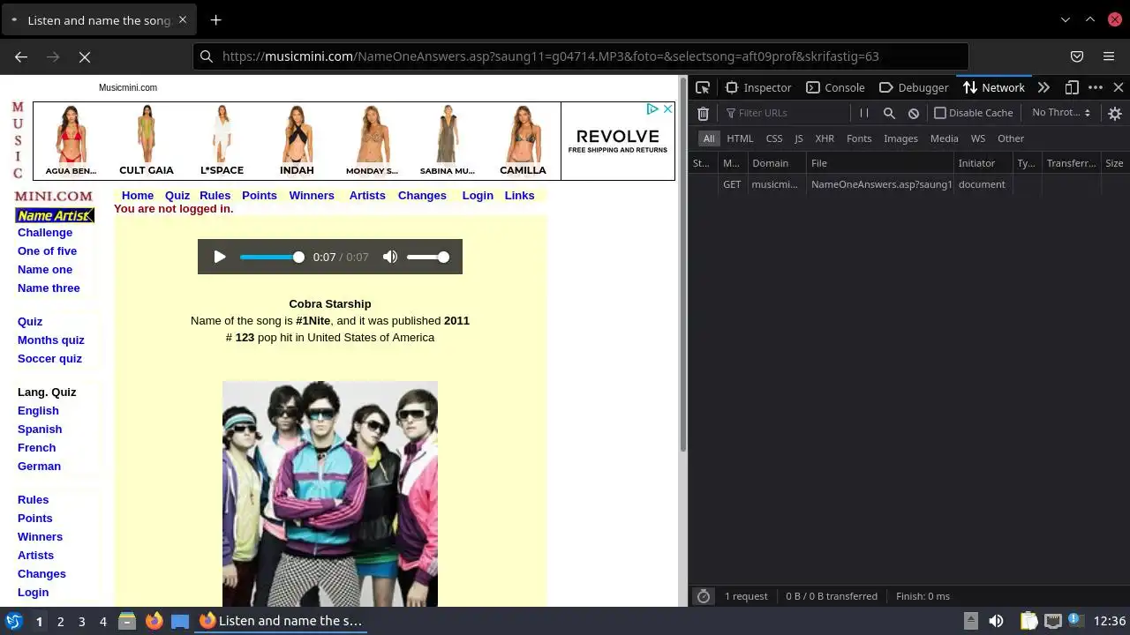The height and width of the screenshot is (635, 1130).
Task: Click the Pocket save icon
Action: tap(1077, 56)
